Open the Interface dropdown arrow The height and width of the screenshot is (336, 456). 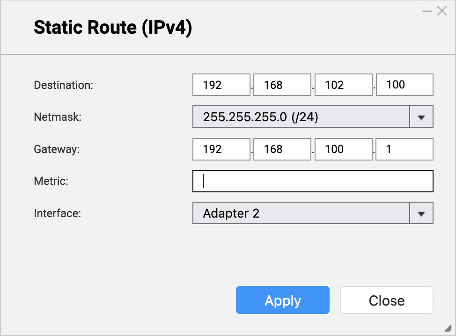click(x=421, y=213)
